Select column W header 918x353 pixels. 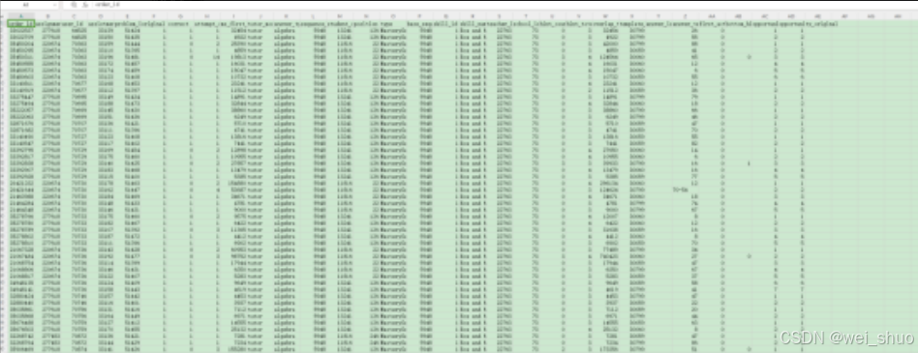(x=605, y=15)
